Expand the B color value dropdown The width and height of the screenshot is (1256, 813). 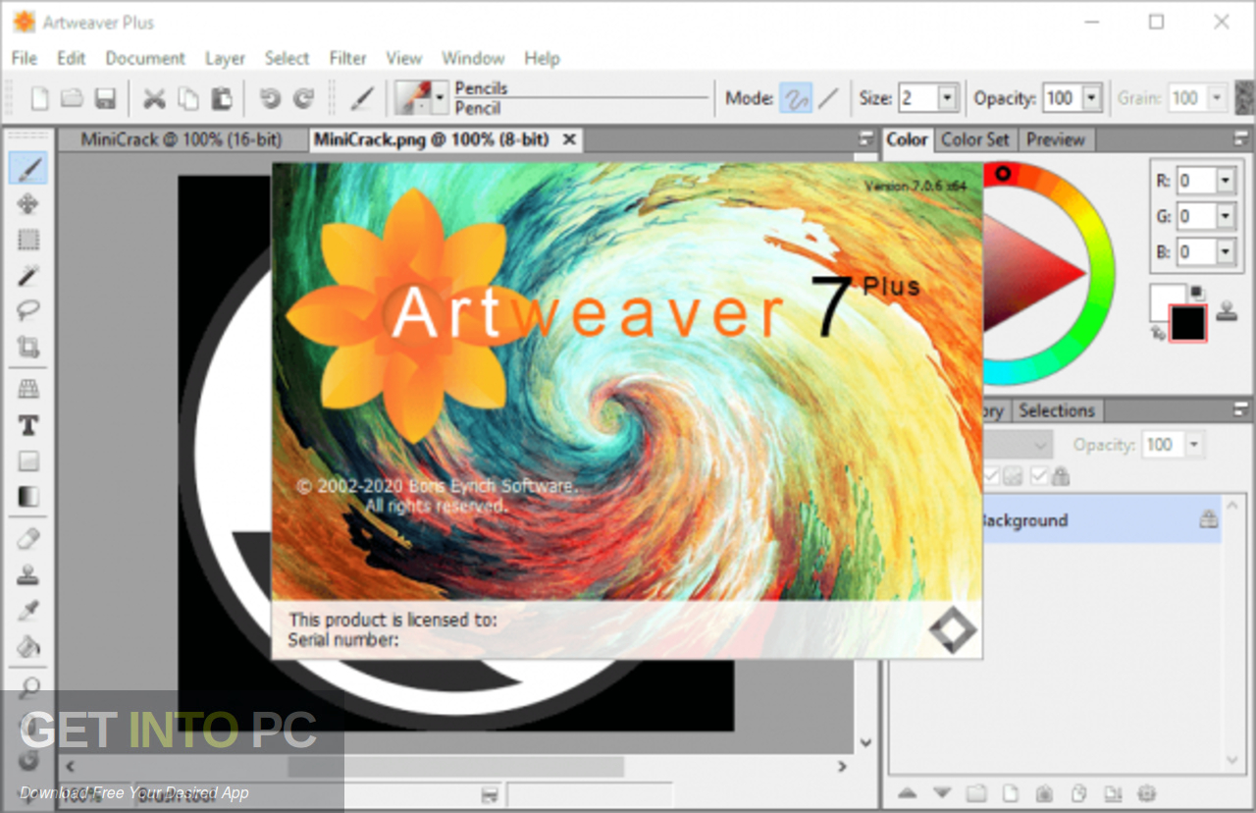pos(1225,252)
